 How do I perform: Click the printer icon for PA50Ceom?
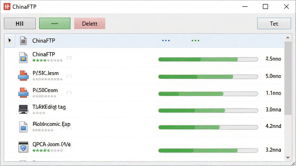point(23,93)
